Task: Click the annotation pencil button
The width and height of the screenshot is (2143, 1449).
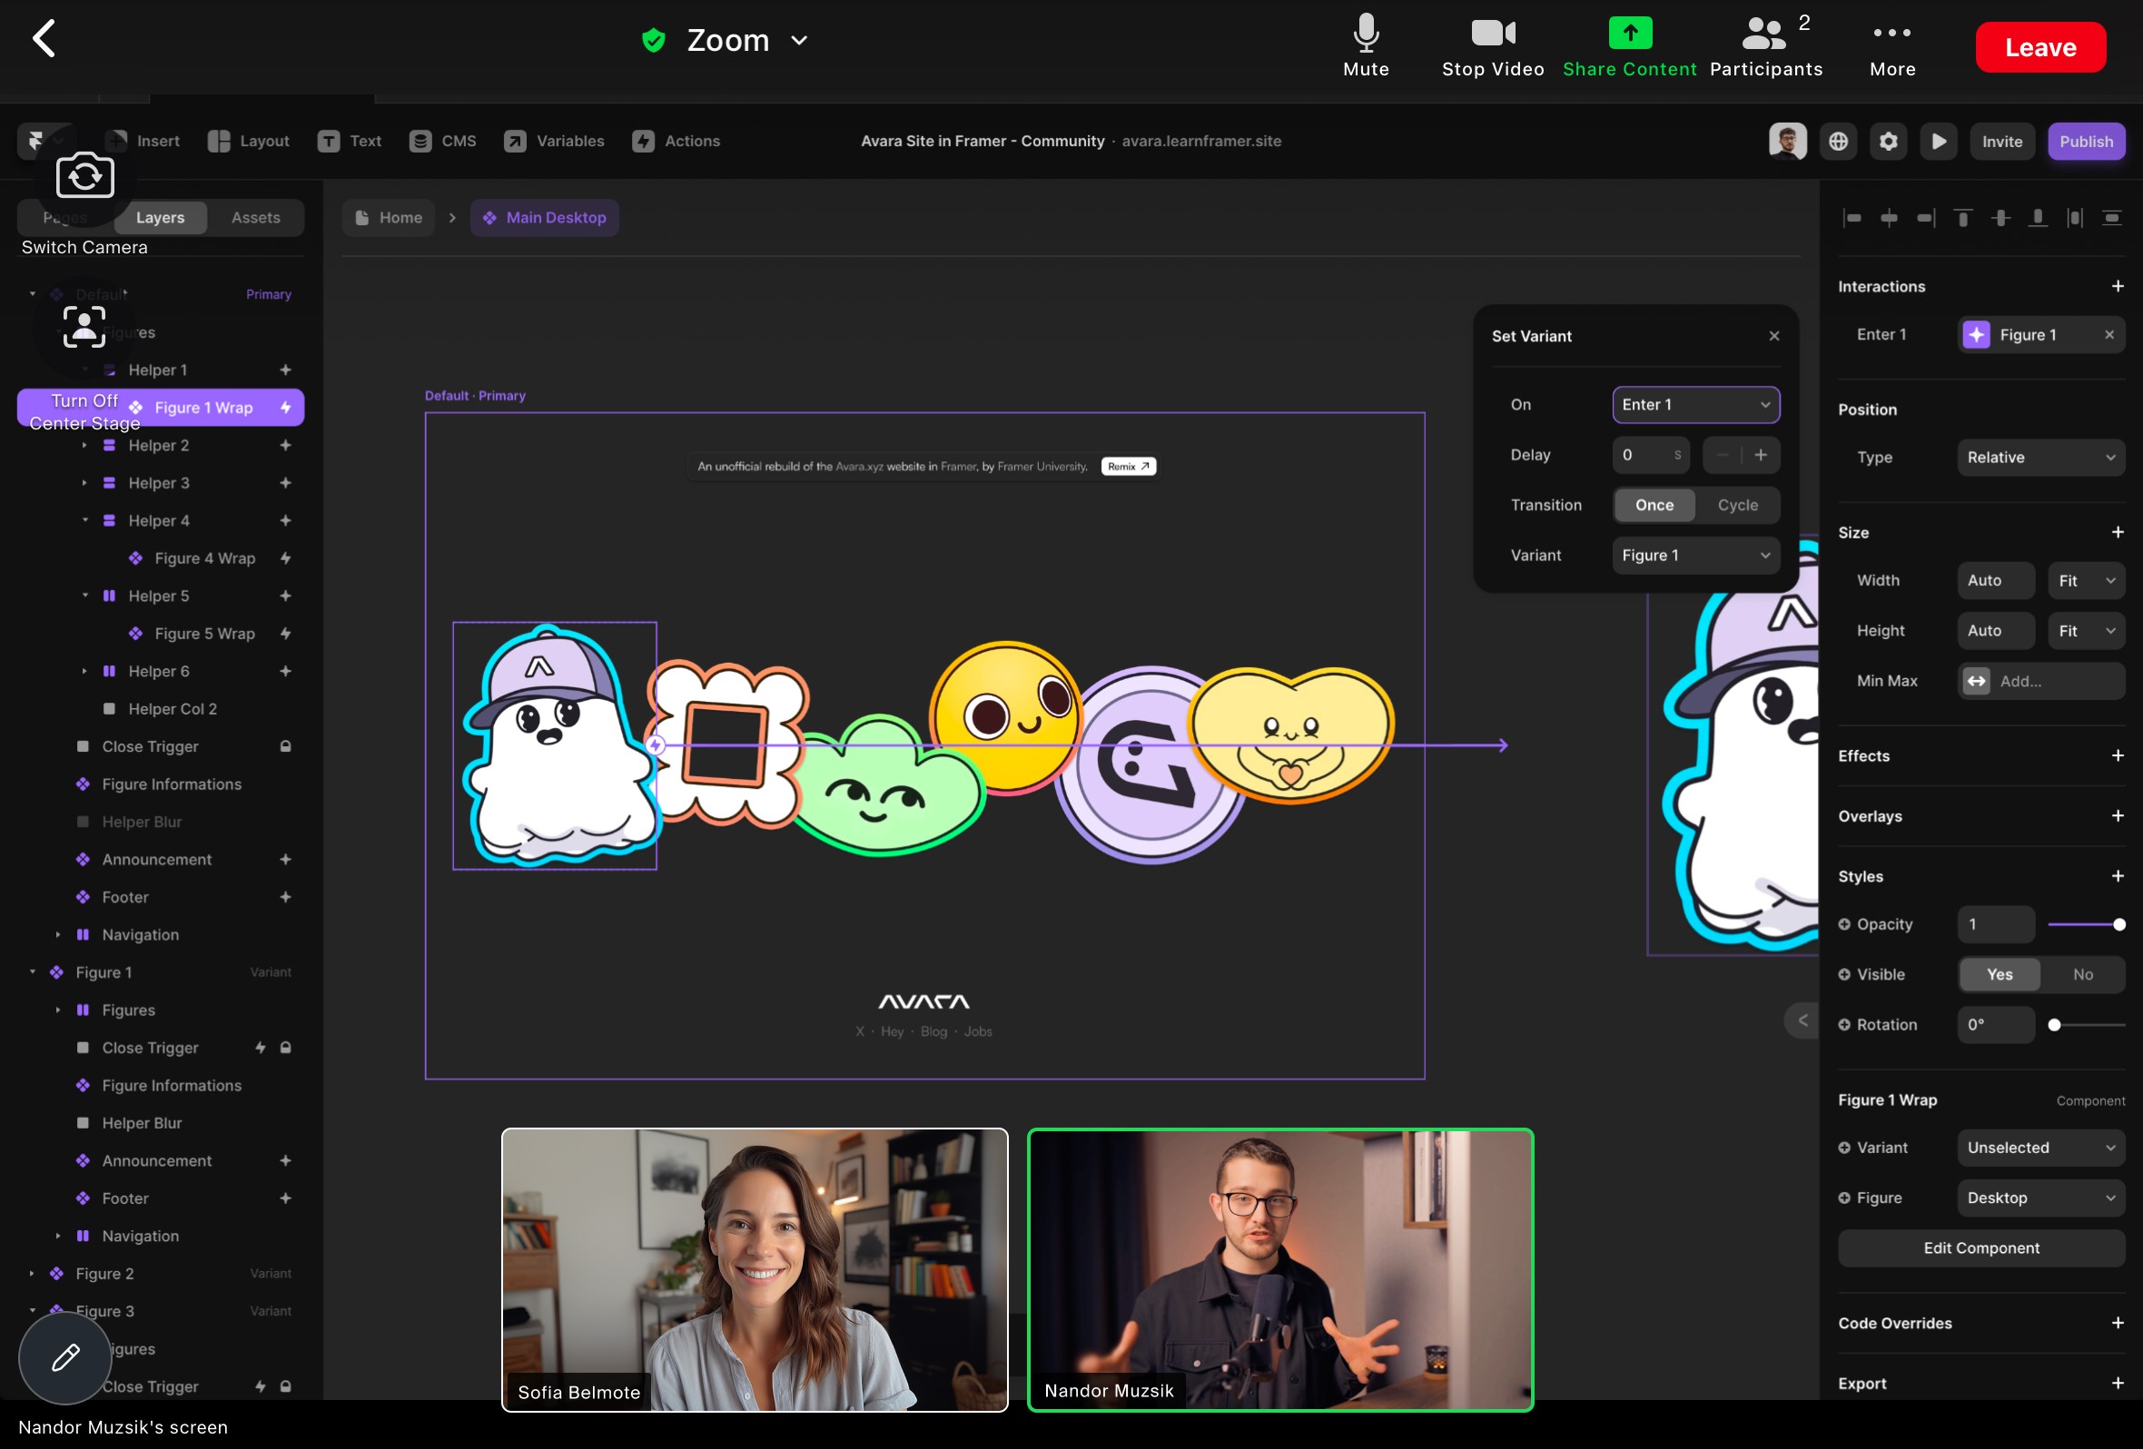Action: click(x=64, y=1356)
